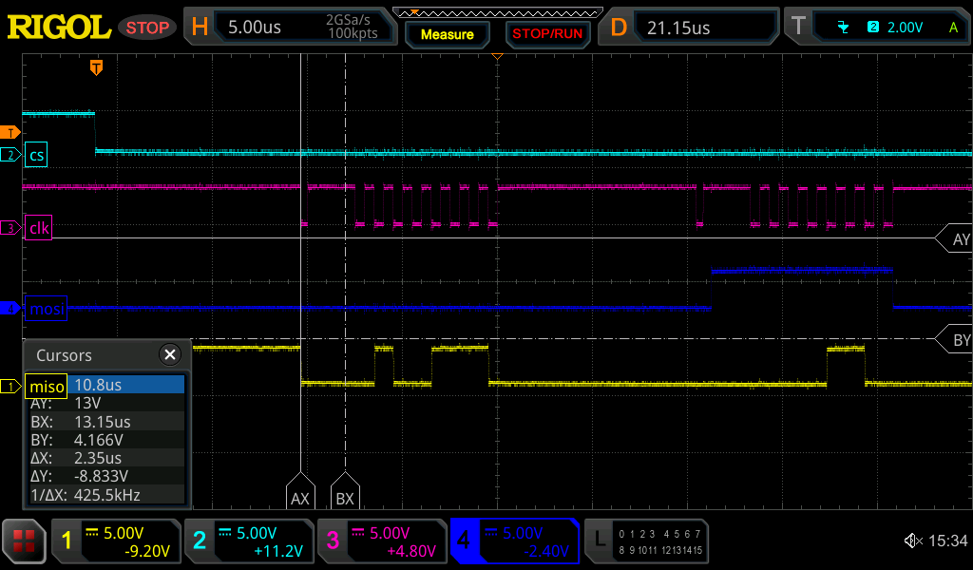Viewport: 973px width, 570px height.
Task: Click channel 2 ground marker
Action: click(x=10, y=155)
